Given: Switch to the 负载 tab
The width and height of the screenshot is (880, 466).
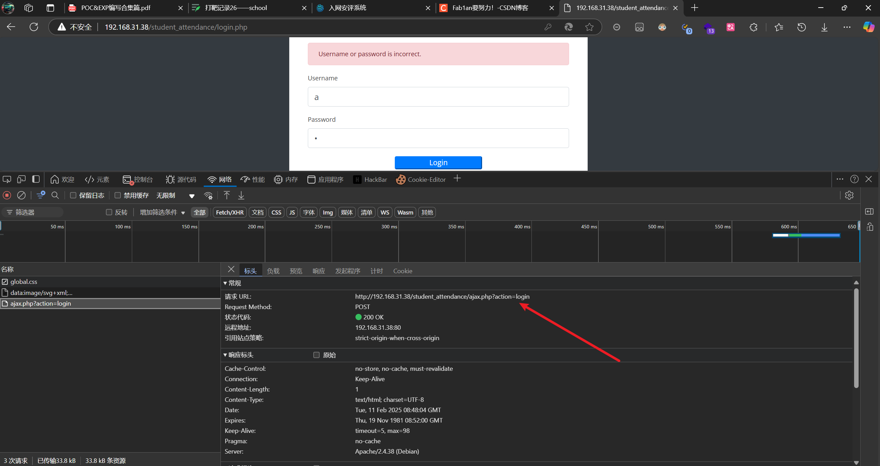Looking at the screenshot, I should click(273, 271).
